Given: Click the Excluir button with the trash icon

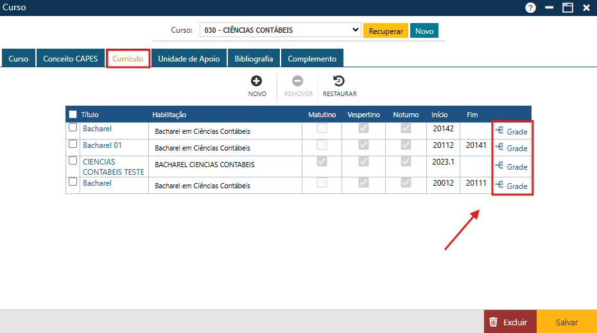Looking at the screenshot, I should [510, 322].
